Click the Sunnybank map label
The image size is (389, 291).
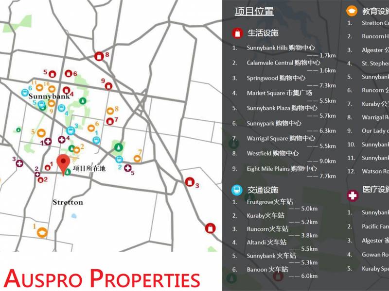[49, 96]
